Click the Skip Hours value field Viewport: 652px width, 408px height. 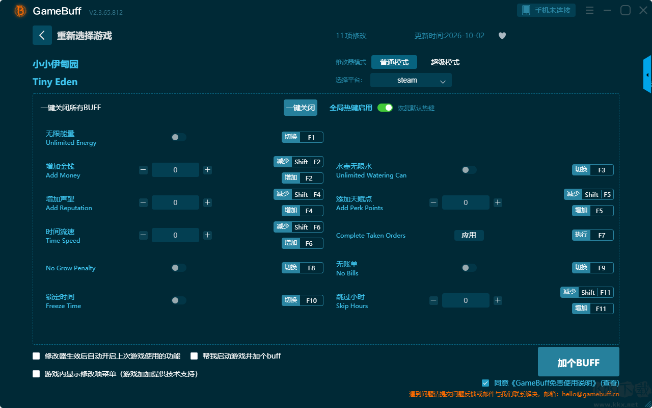(466, 300)
